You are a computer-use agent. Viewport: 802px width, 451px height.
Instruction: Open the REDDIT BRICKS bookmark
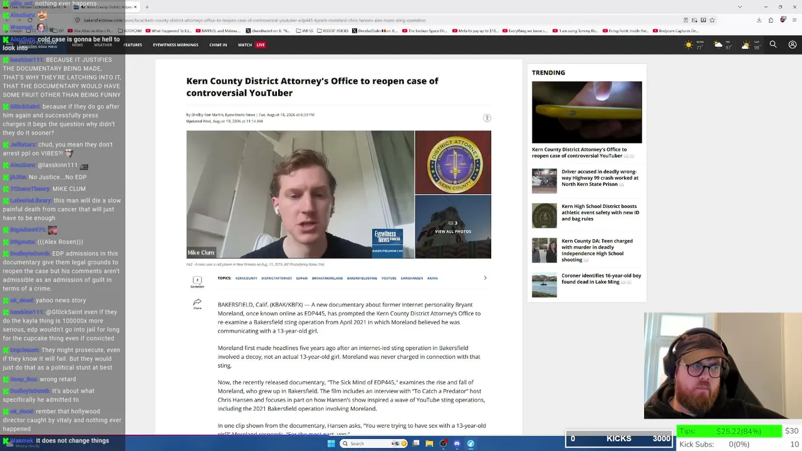click(x=333, y=31)
